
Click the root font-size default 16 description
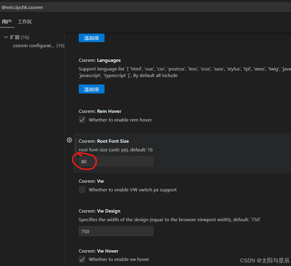click(x=116, y=150)
